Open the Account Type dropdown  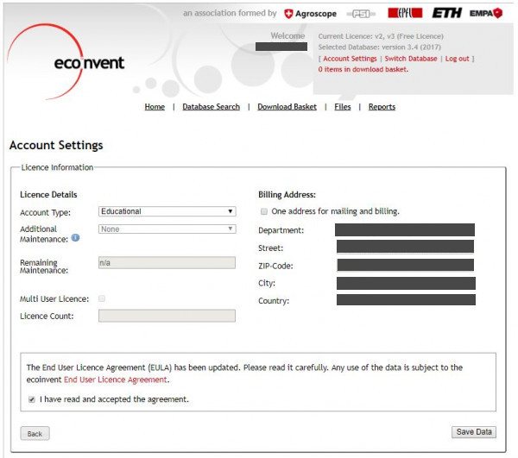167,211
